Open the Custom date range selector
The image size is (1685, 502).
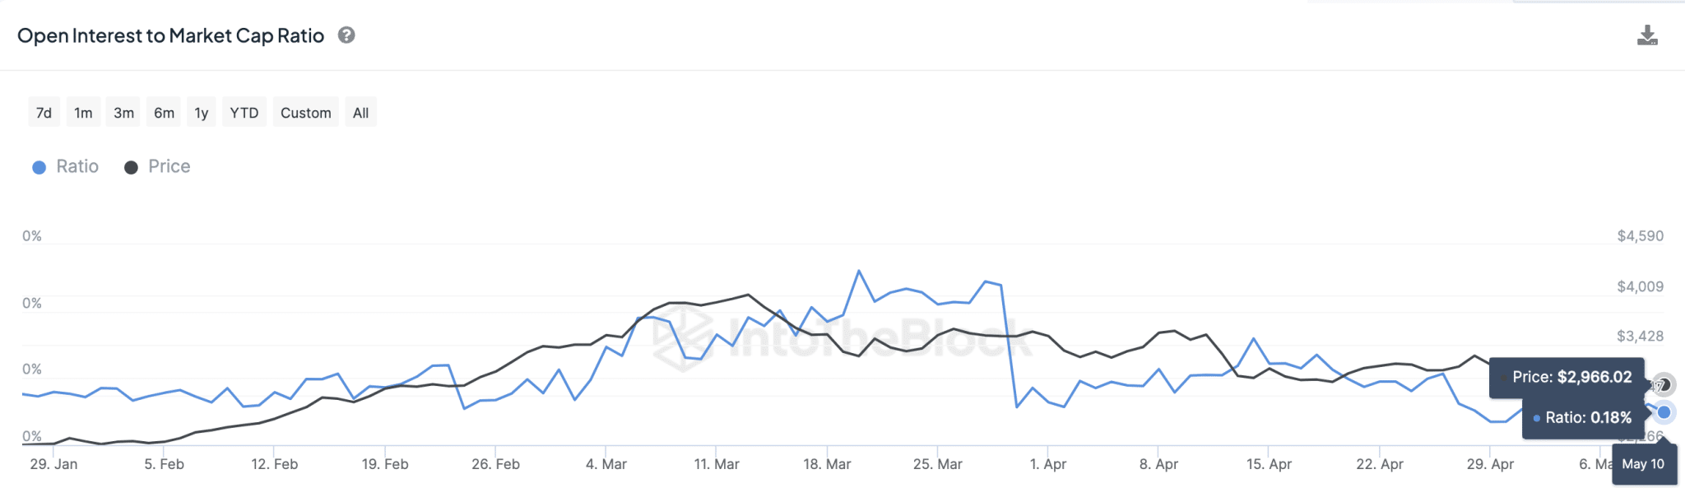[x=305, y=112]
